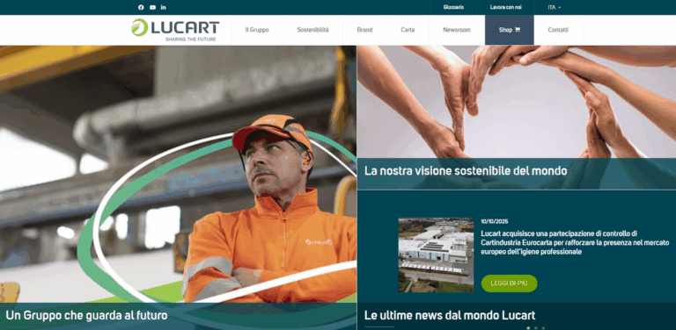Open the Lavora con noi link

point(506,7)
